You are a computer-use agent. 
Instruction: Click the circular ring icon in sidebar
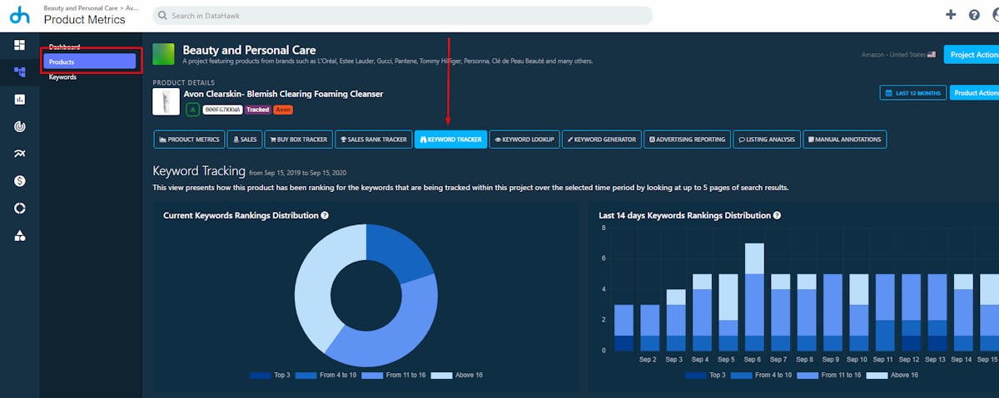click(19, 208)
